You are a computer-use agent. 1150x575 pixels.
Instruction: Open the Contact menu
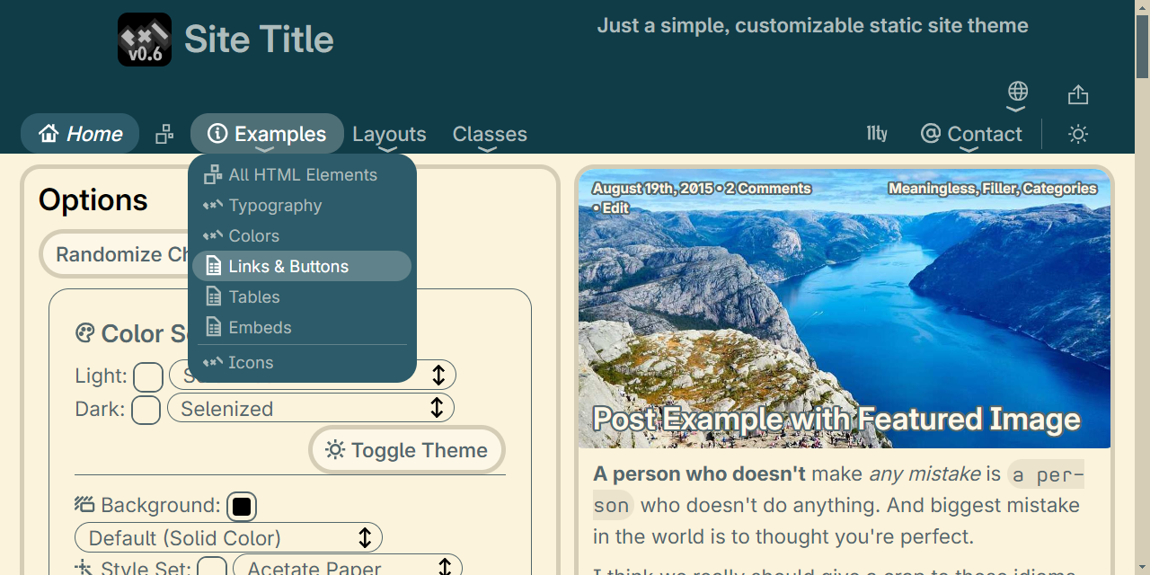[x=971, y=135]
